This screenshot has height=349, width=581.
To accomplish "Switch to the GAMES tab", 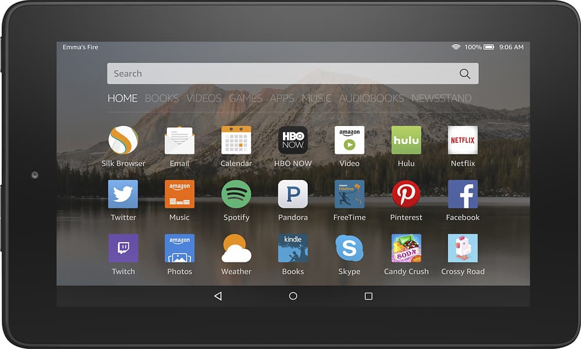I will (x=245, y=98).
